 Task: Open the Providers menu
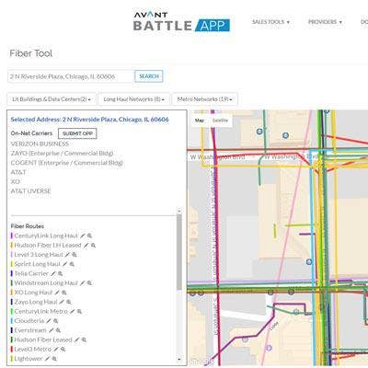tap(325, 22)
